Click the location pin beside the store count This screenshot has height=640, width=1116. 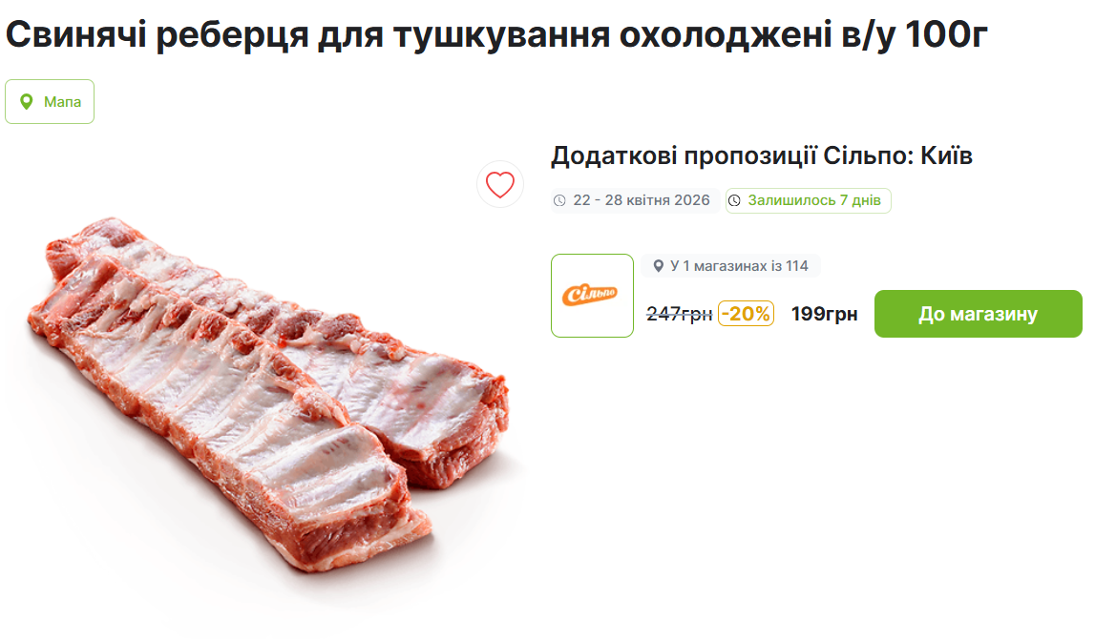[658, 266]
